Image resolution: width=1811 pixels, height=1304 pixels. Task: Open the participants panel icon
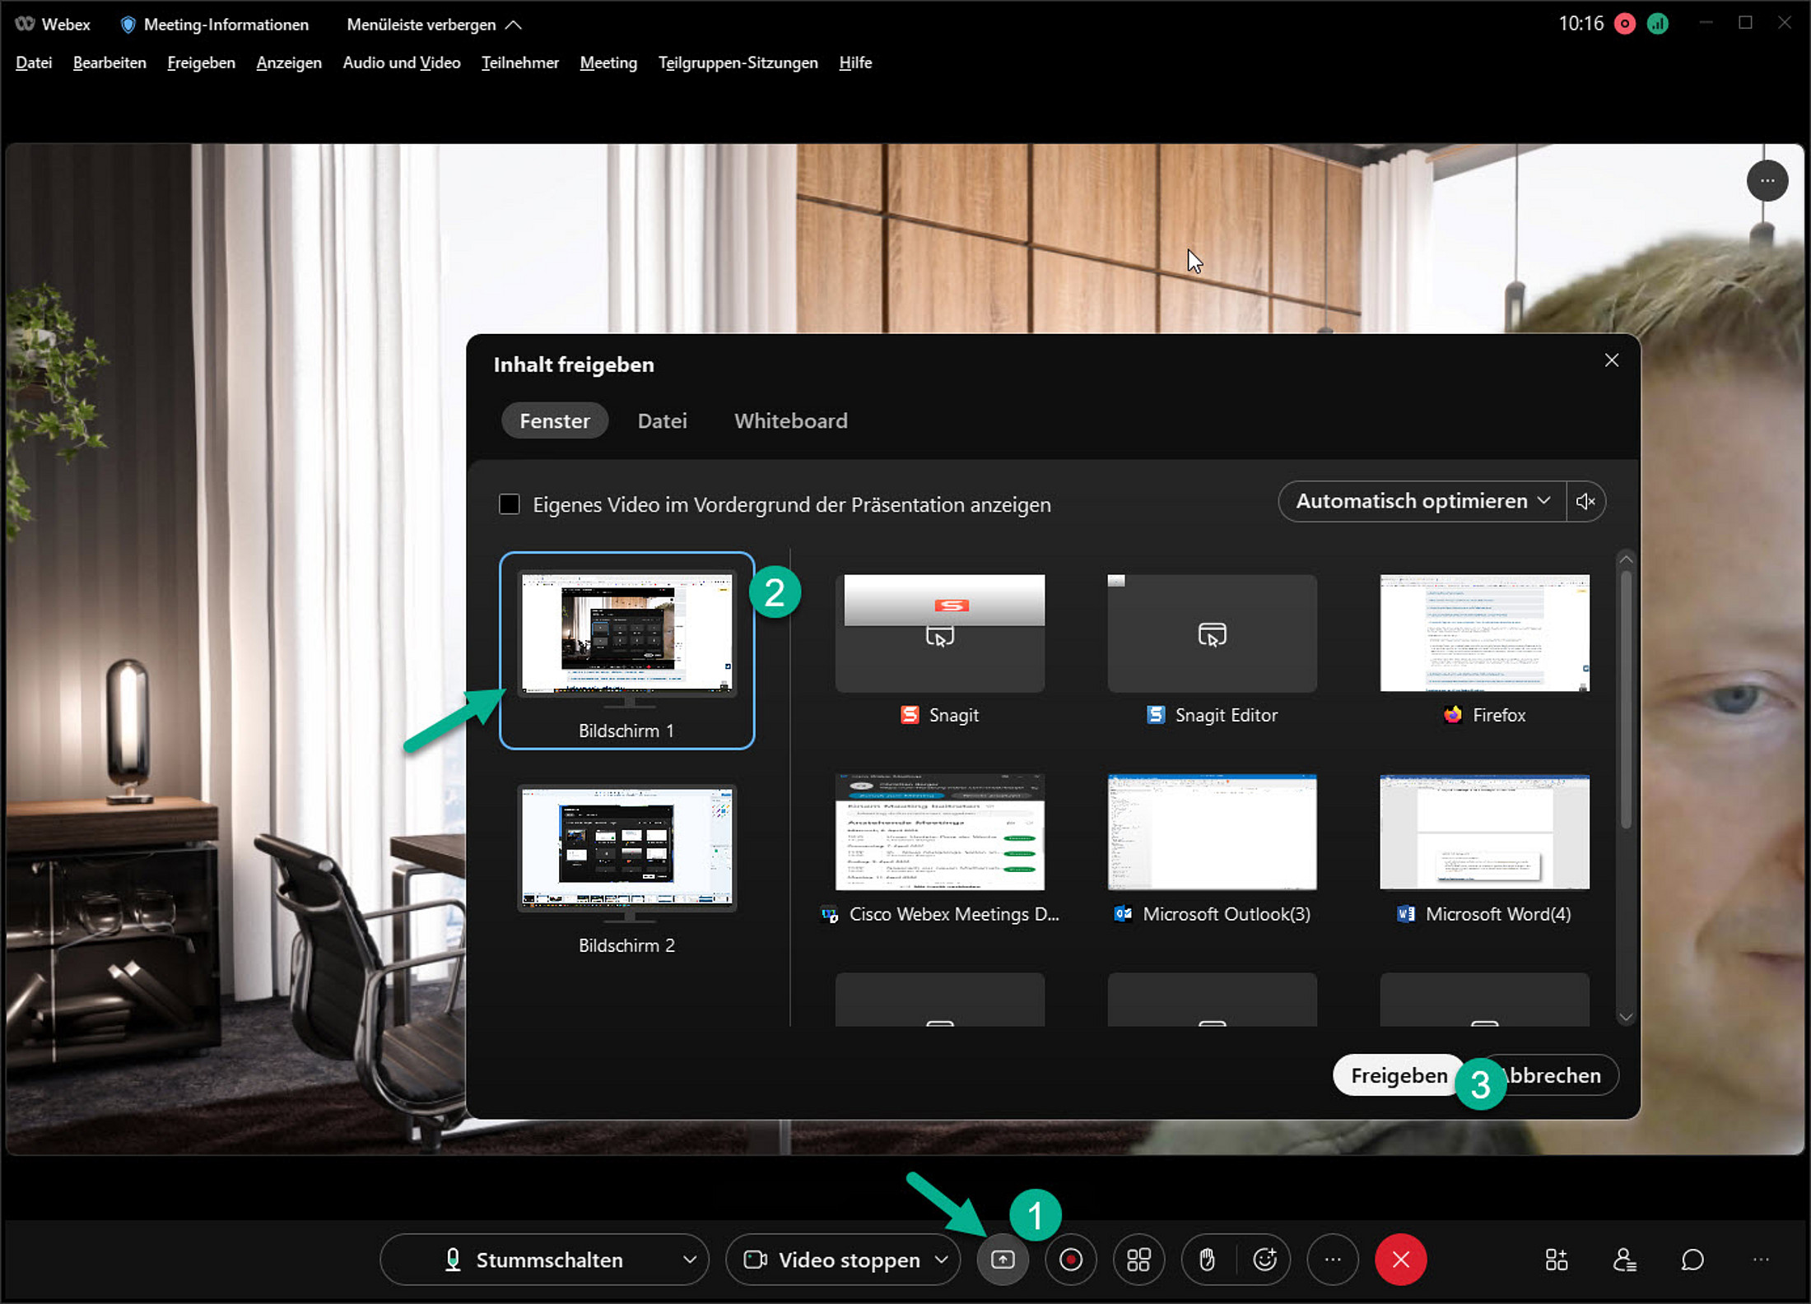tap(1624, 1260)
